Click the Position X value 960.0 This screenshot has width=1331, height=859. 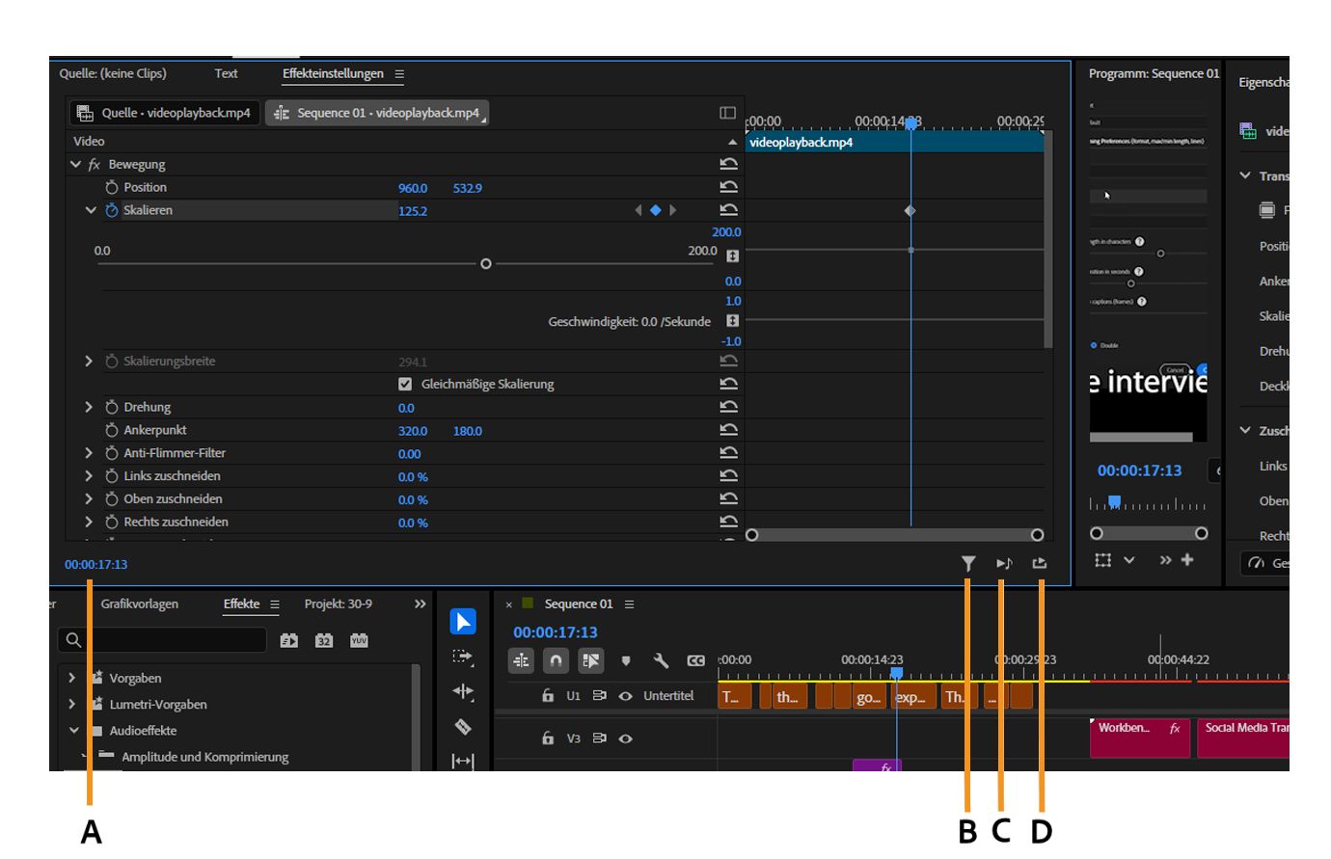[x=413, y=188]
